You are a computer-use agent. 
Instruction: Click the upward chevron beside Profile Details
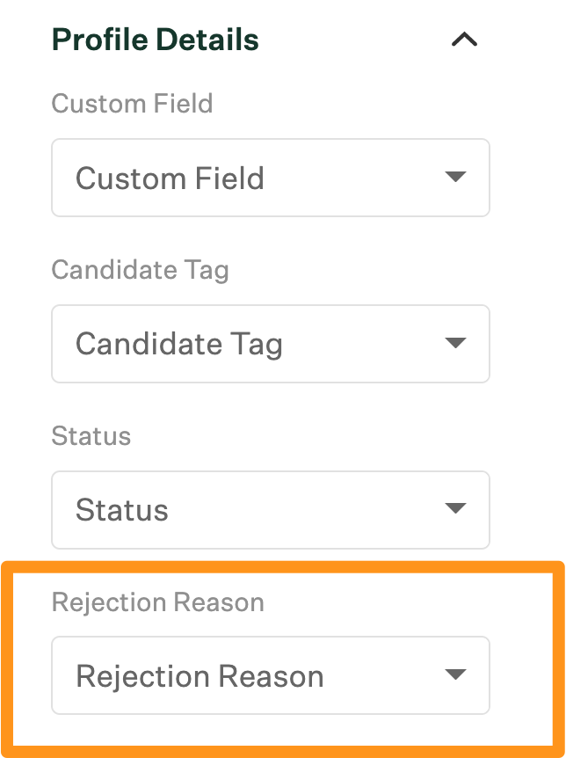point(464,39)
